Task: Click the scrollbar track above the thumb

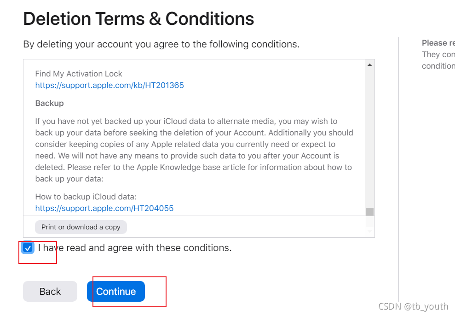Action: pos(369,138)
